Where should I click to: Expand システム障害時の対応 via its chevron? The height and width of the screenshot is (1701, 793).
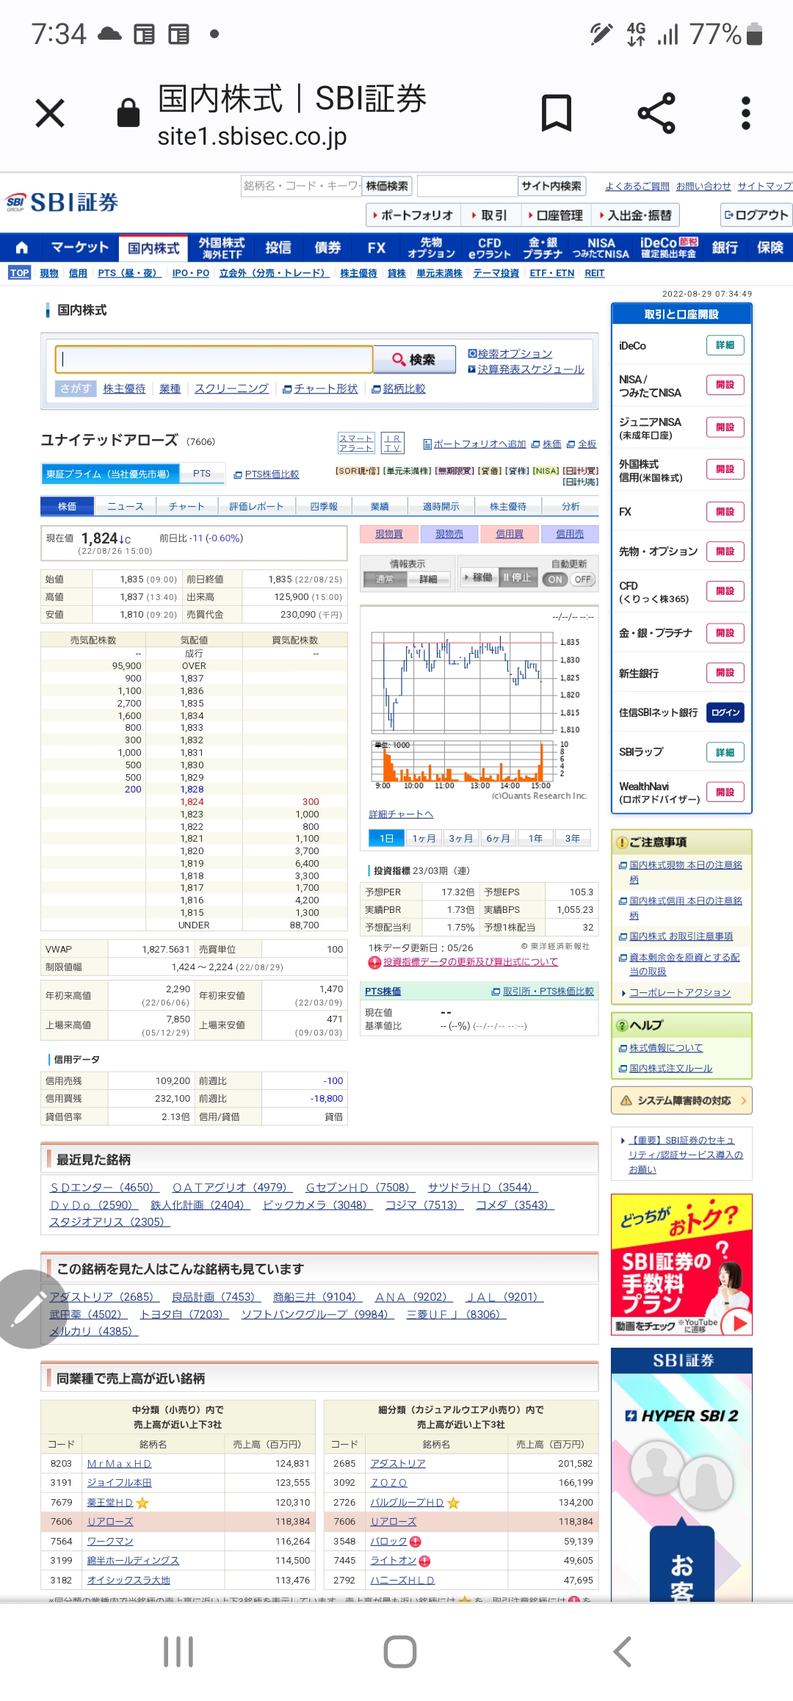[743, 1100]
